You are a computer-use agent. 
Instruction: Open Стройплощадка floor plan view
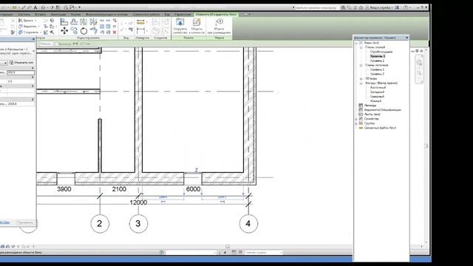pyautogui.click(x=381, y=52)
